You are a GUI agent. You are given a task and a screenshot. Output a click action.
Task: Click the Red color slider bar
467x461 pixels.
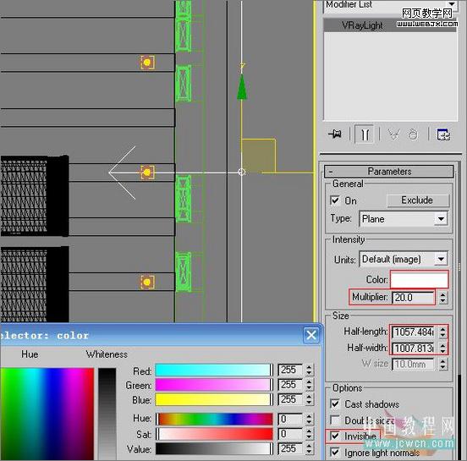(214, 370)
